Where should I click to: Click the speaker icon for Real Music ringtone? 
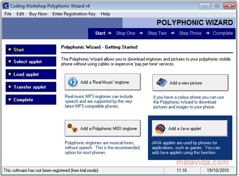click(73, 82)
